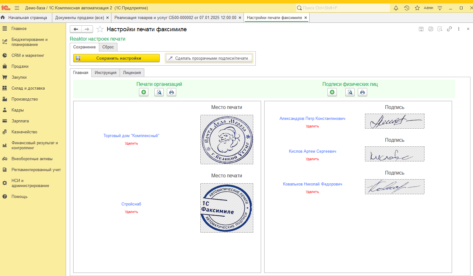Click the 1С Факсимиле stamp image
Viewport: 473px width, 276px height.
click(x=227, y=208)
